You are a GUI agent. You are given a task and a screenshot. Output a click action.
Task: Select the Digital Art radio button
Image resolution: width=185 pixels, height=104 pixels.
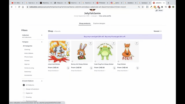24,93
